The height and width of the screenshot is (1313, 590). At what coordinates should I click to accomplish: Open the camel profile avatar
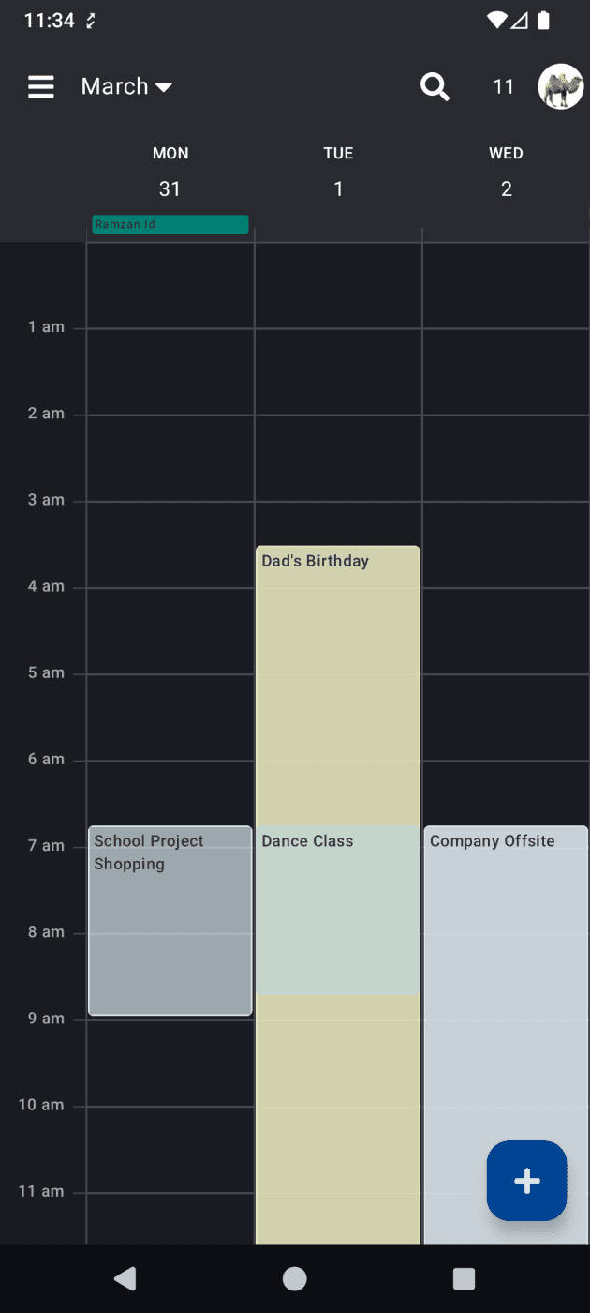point(560,87)
